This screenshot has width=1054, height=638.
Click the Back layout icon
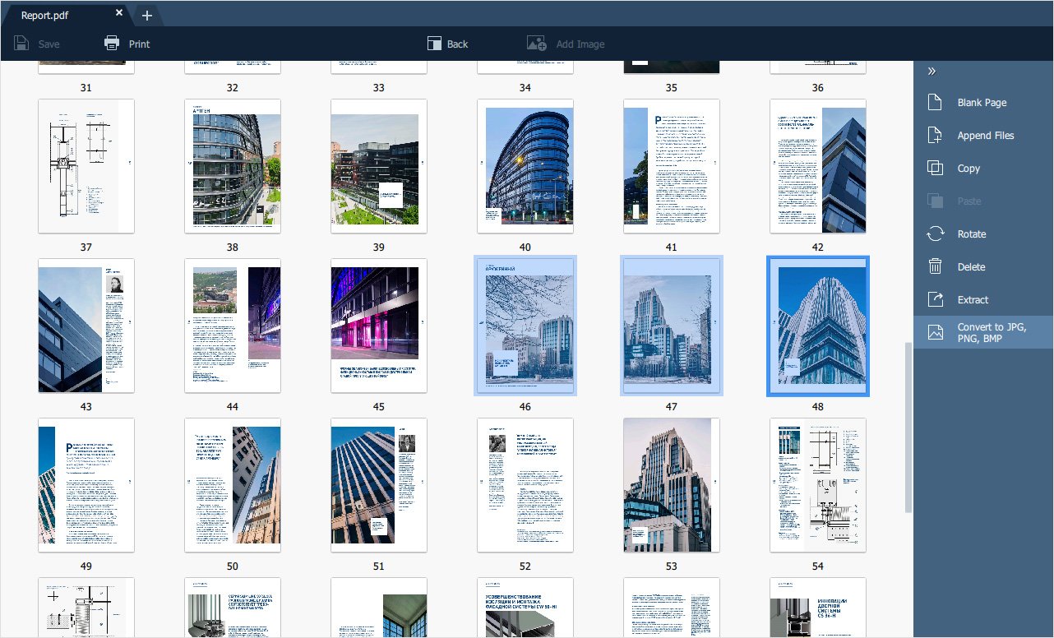(435, 44)
